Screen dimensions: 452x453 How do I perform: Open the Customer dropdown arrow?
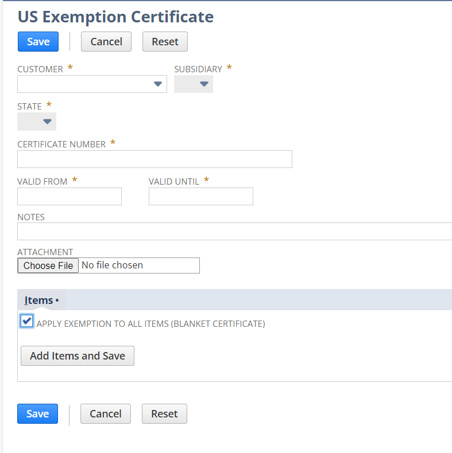pyautogui.click(x=158, y=84)
